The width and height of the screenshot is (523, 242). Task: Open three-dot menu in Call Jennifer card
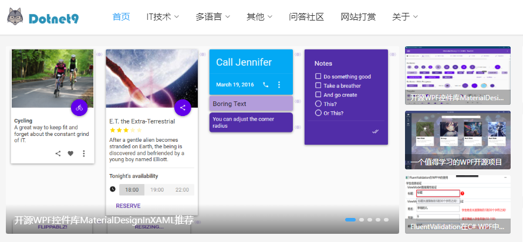point(279,84)
